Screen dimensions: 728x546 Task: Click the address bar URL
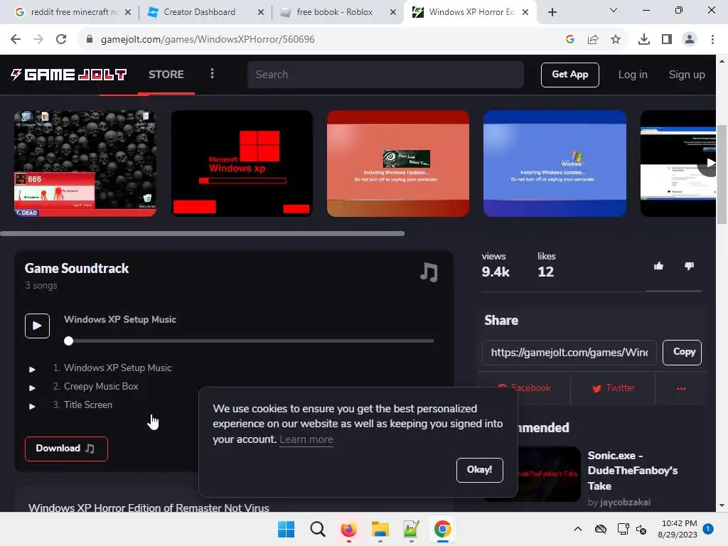[208, 40]
